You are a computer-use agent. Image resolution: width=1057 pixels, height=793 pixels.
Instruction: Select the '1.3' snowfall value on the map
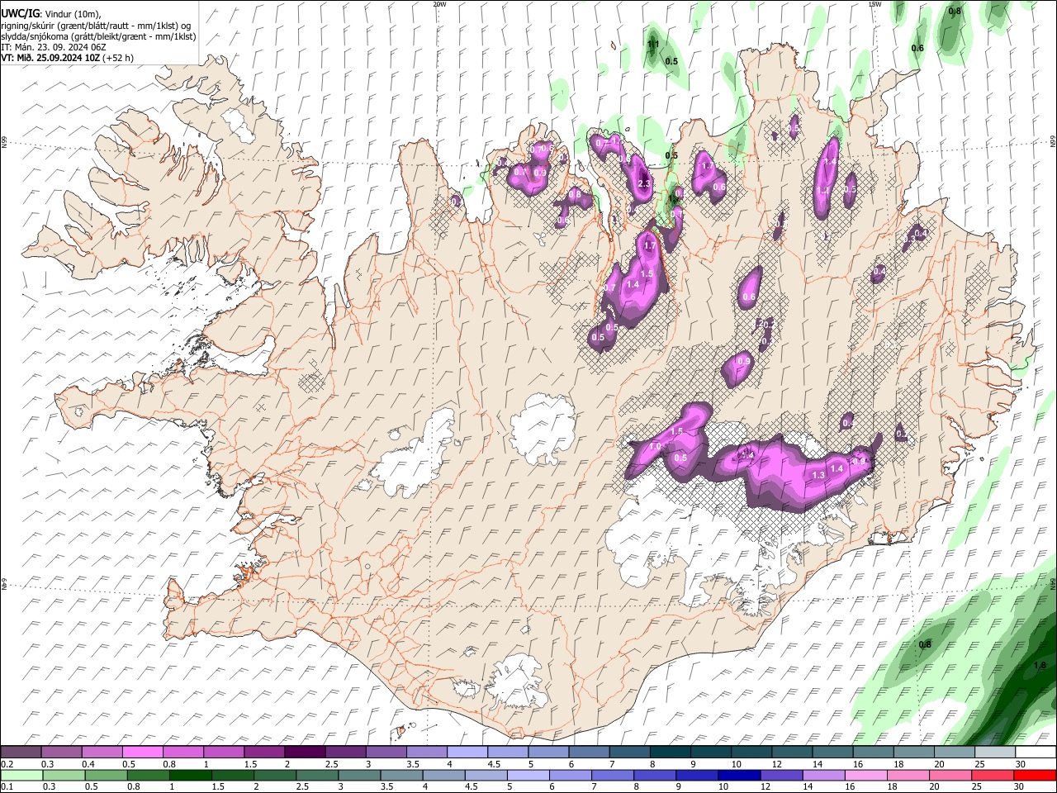(x=818, y=475)
